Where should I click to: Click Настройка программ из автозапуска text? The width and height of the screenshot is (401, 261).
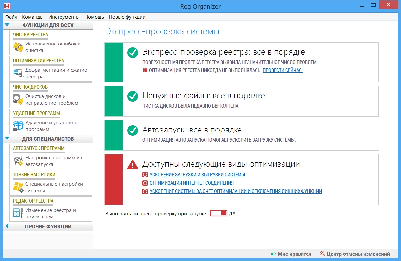(x=53, y=161)
